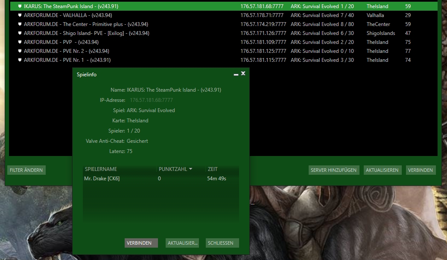Click map name Valhalla in server list
This screenshot has width=447, height=260.
(375, 15)
